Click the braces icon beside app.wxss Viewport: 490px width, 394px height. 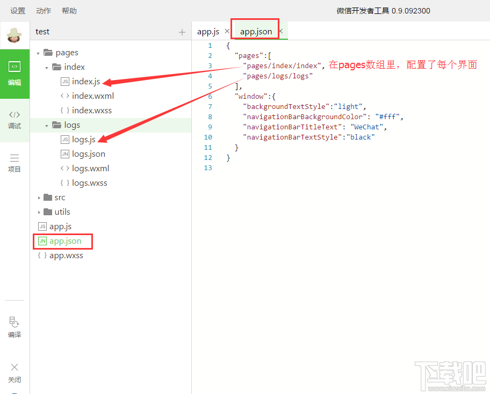click(42, 256)
